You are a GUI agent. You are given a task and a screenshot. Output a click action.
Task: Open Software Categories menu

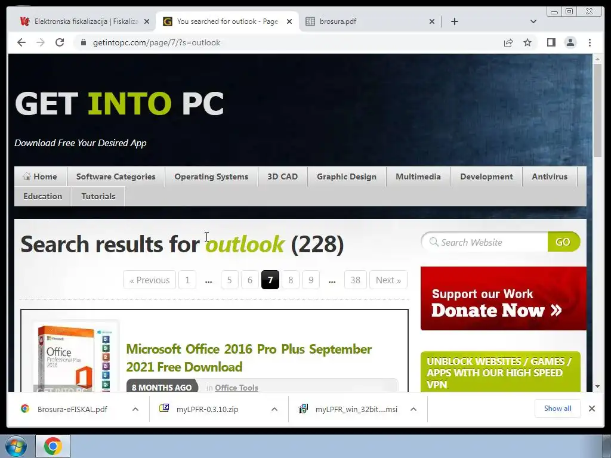point(116,177)
